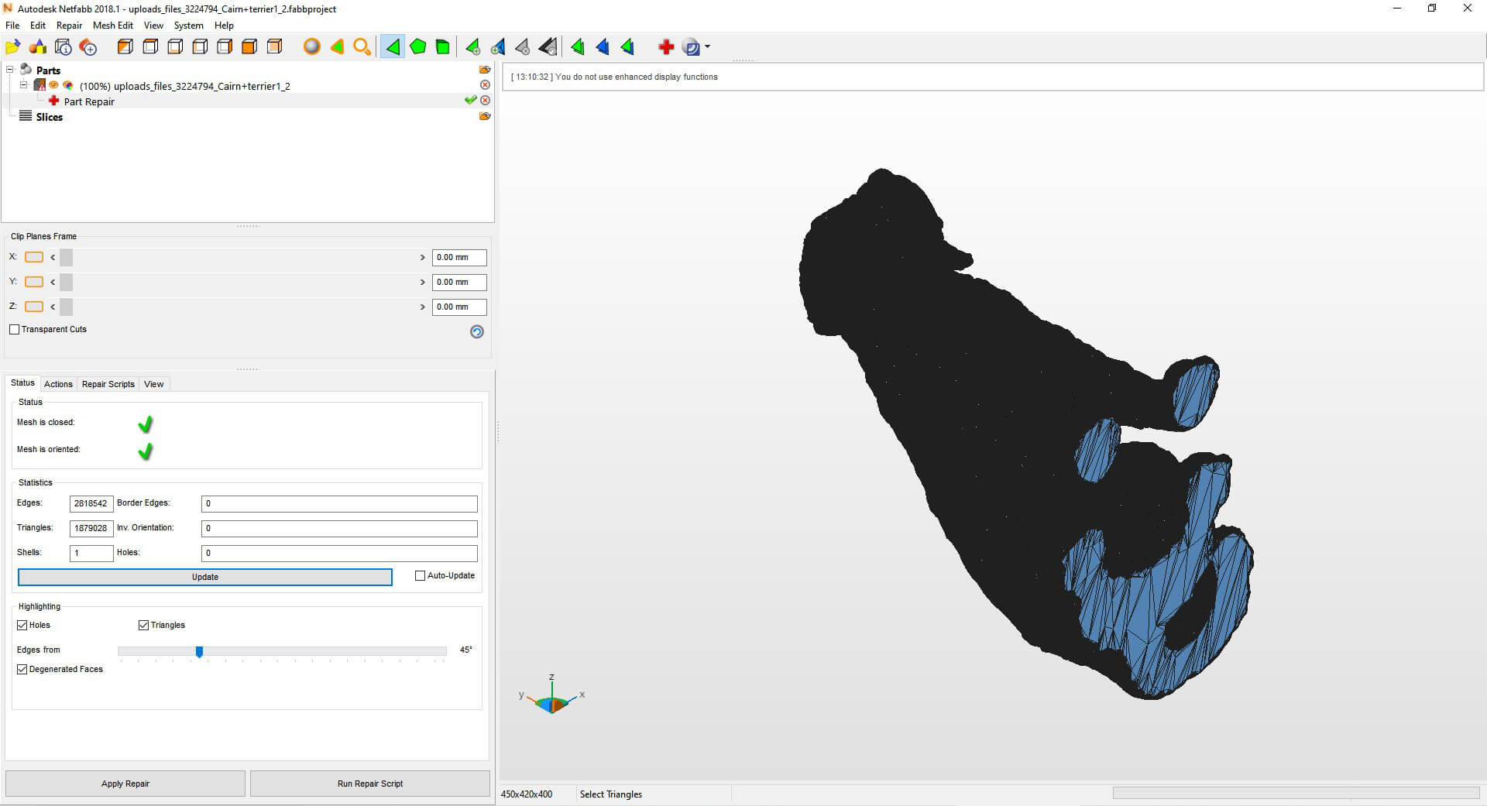1487x806 pixels.
Task: Click the red cross repair toolbar icon
Action: click(x=665, y=47)
